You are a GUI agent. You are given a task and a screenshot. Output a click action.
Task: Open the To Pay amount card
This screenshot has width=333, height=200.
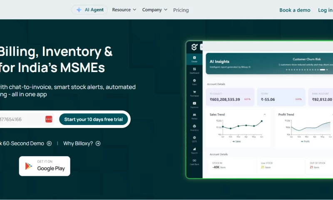click(x=281, y=97)
